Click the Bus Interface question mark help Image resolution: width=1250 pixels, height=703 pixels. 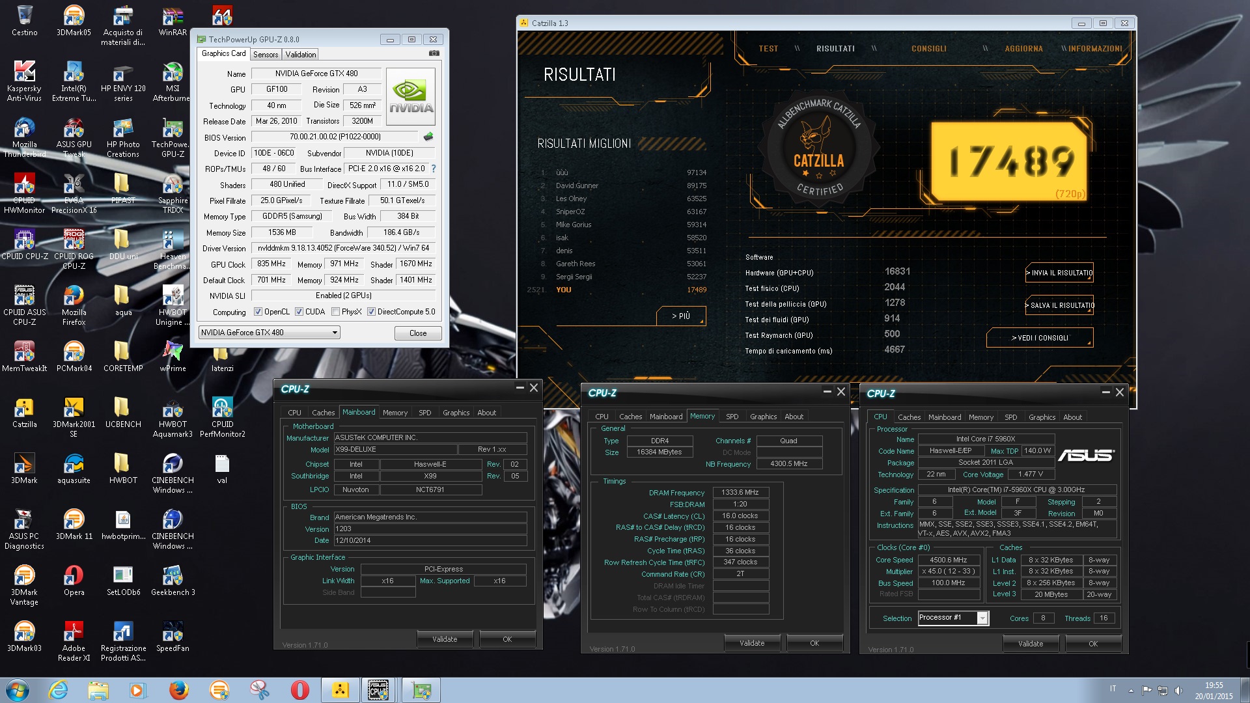(434, 169)
